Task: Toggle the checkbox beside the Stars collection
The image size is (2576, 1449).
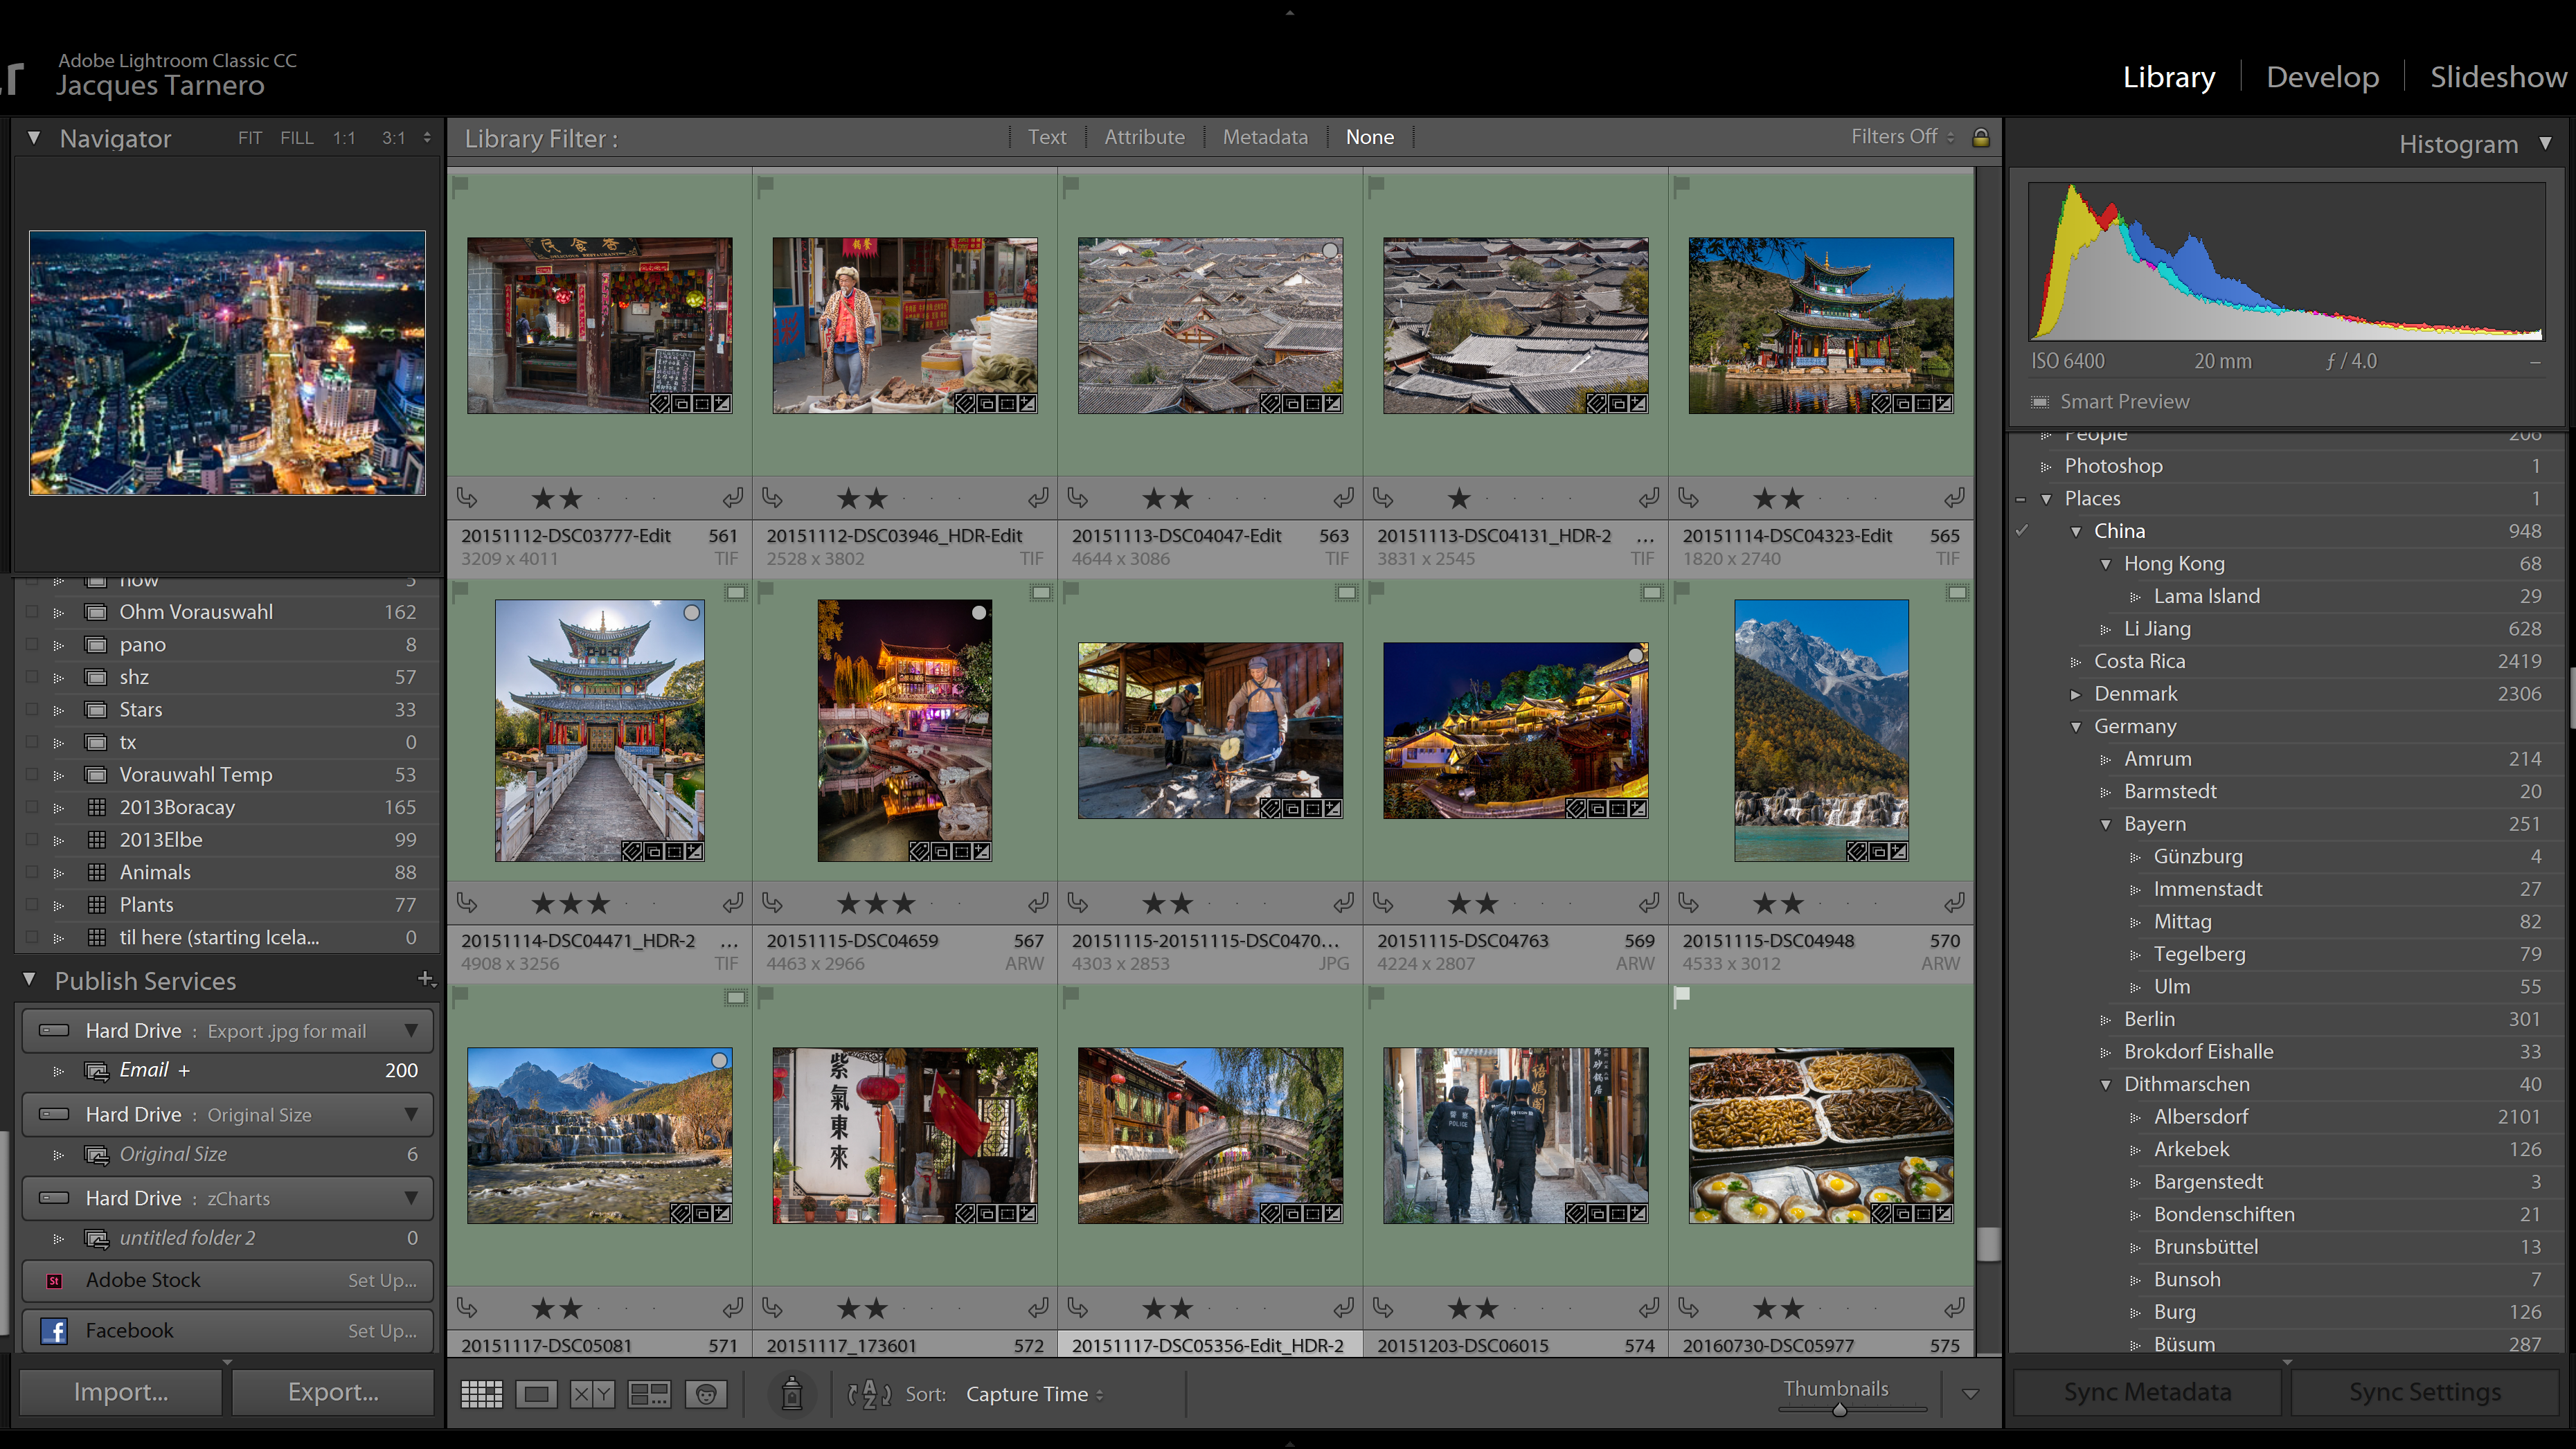Action: [x=32, y=710]
